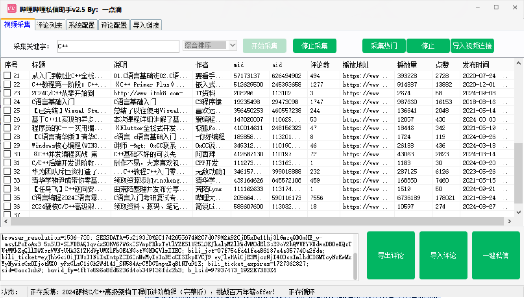Screen dimensions: 524x298
Task: Check the box for row 22
Action: coord(7,85)
